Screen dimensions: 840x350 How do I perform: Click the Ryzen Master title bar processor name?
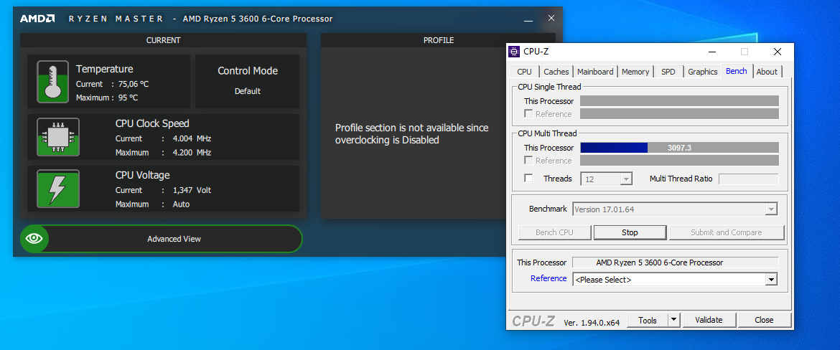click(258, 19)
